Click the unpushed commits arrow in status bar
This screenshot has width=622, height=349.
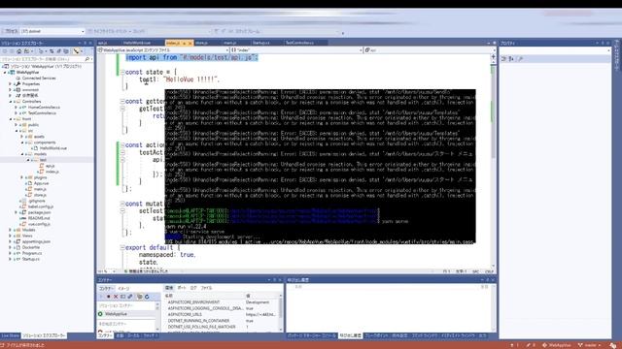514,345
